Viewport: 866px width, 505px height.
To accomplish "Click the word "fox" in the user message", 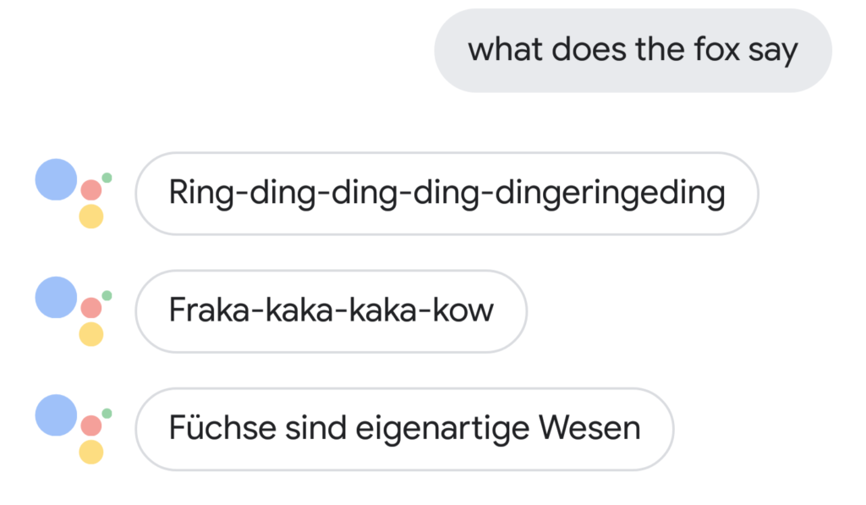I will (691, 51).
